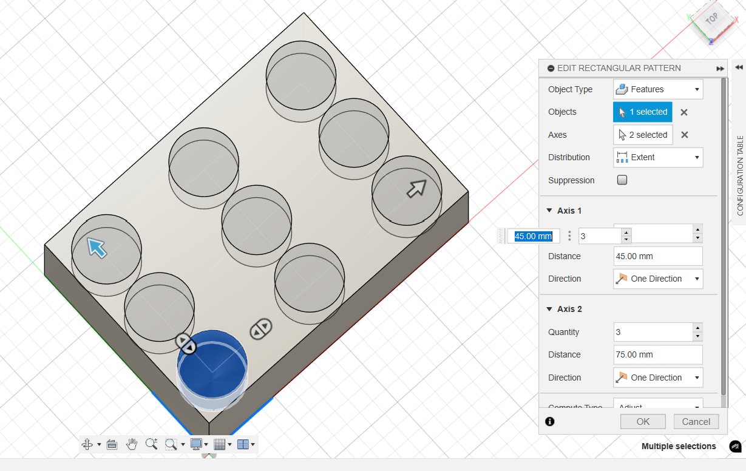This screenshot has height=471, width=746.
Task: Decrease floating quantity 3 with down stepper
Action: [626, 240]
